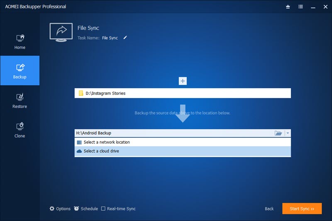
Task: Edit the task name with the pencil icon
Action: (125, 38)
